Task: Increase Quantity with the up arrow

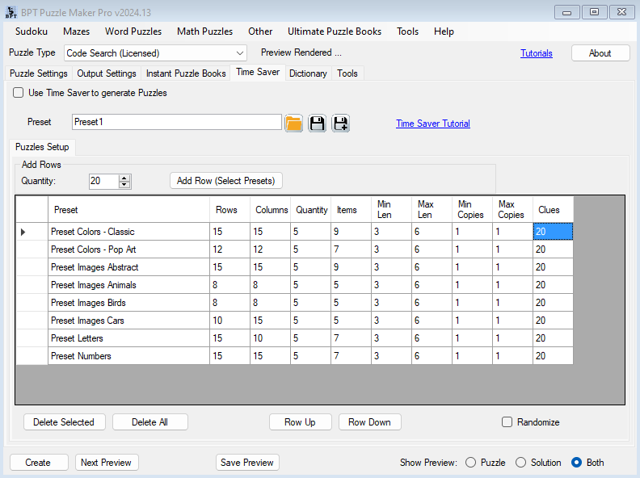Action: [124, 178]
